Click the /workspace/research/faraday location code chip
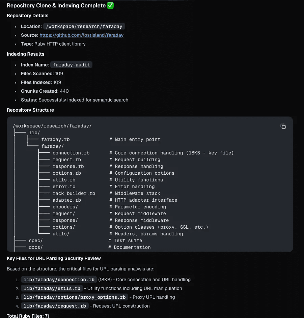This screenshot has width=304, height=318. pos(85,26)
